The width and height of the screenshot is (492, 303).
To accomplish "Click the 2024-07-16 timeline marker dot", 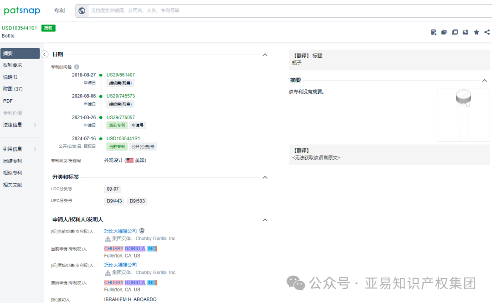I will (100, 138).
